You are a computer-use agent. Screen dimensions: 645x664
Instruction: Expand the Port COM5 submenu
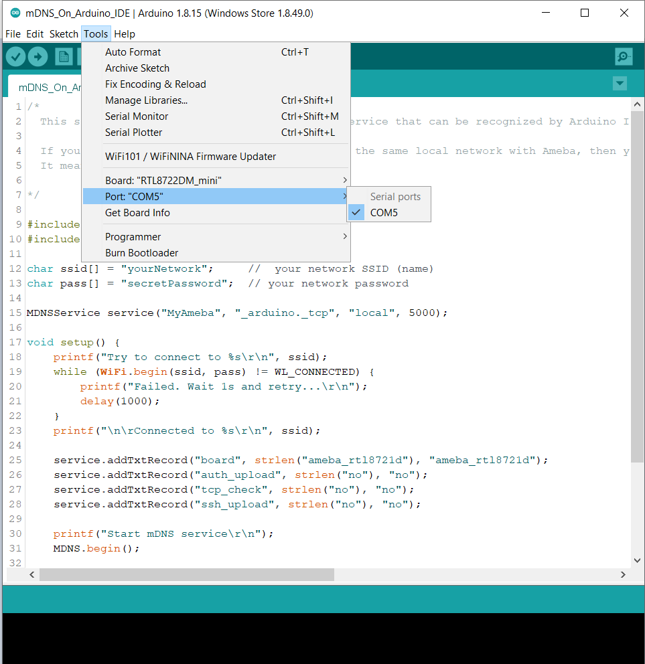tap(216, 197)
